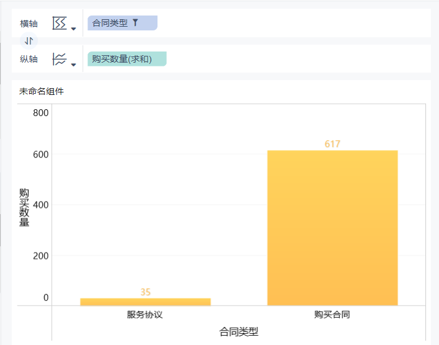
Task: Click the swap axes icon
Action: pos(29,41)
